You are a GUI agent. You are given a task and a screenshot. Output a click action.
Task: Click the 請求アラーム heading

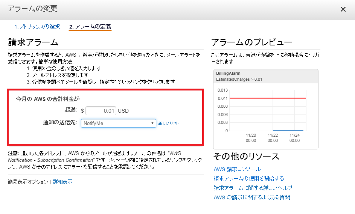click(x=33, y=42)
